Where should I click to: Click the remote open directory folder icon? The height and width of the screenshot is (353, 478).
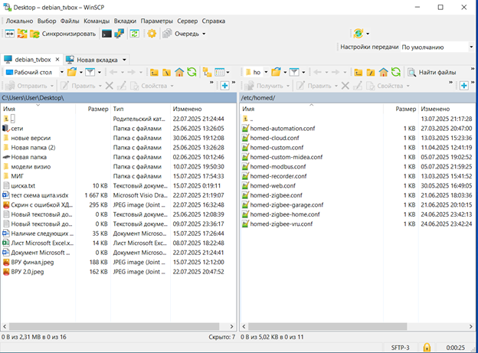point(276,72)
